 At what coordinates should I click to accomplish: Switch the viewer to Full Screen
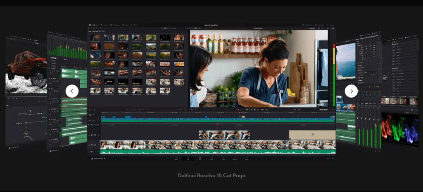pyautogui.click(x=319, y=25)
